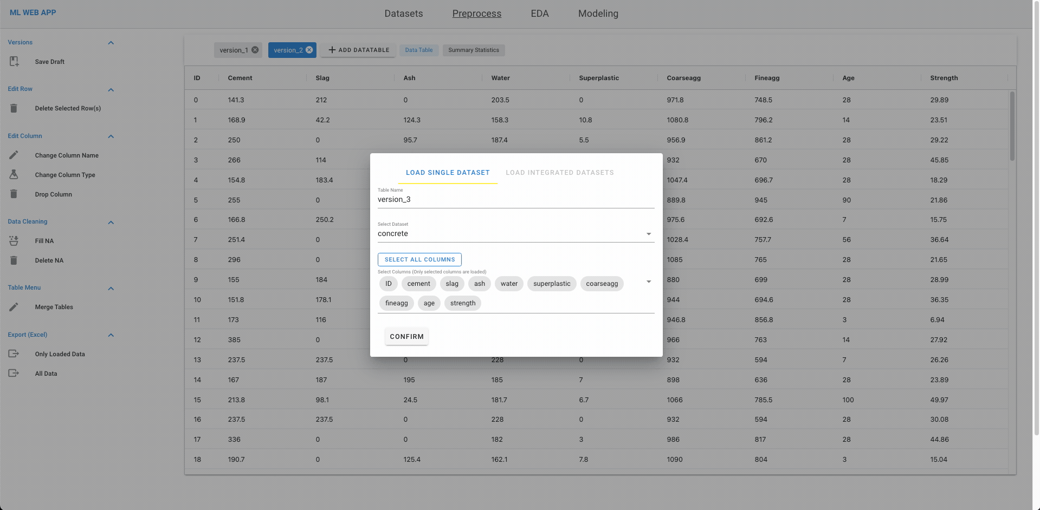Collapse the Data Cleaning section
The height and width of the screenshot is (510, 1040).
(111, 222)
